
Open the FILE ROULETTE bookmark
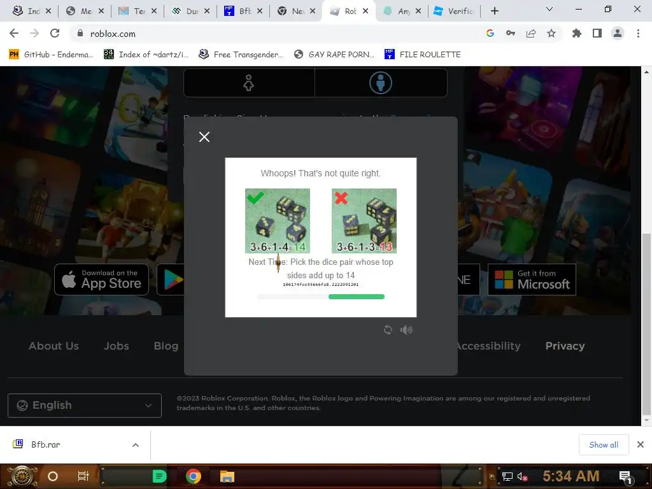click(423, 55)
